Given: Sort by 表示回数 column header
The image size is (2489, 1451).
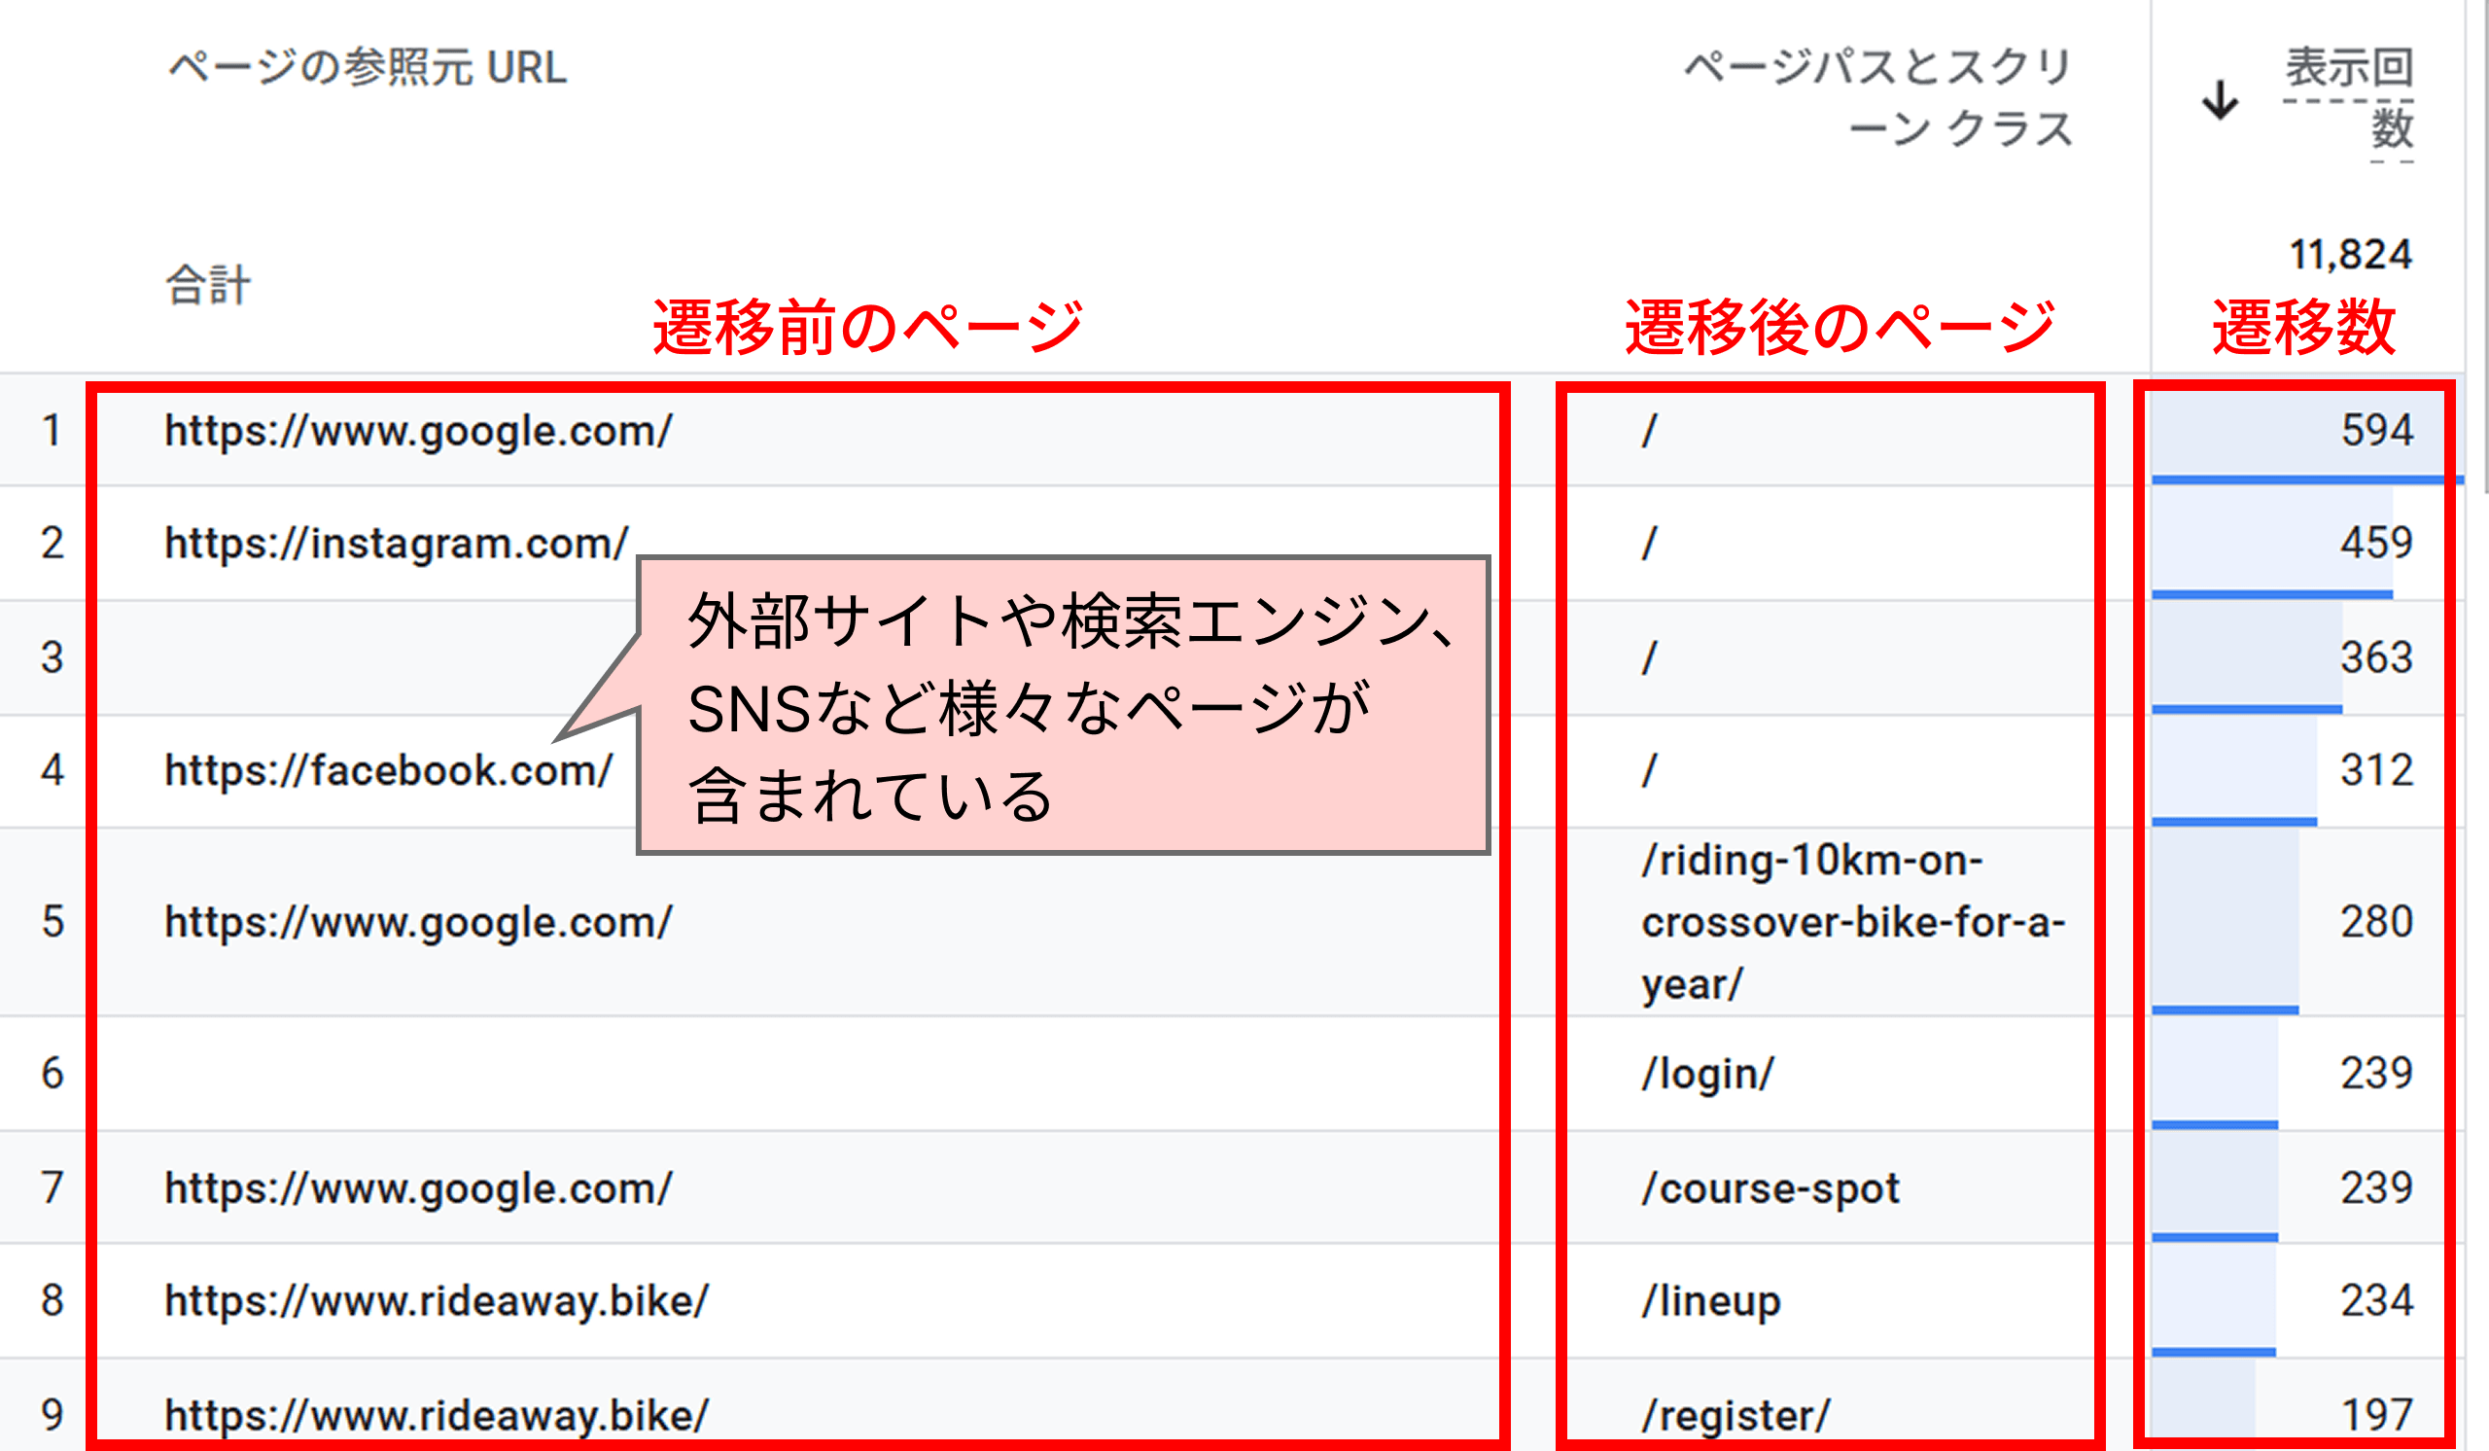Looking at the screenshot, I should point(2349,98).
